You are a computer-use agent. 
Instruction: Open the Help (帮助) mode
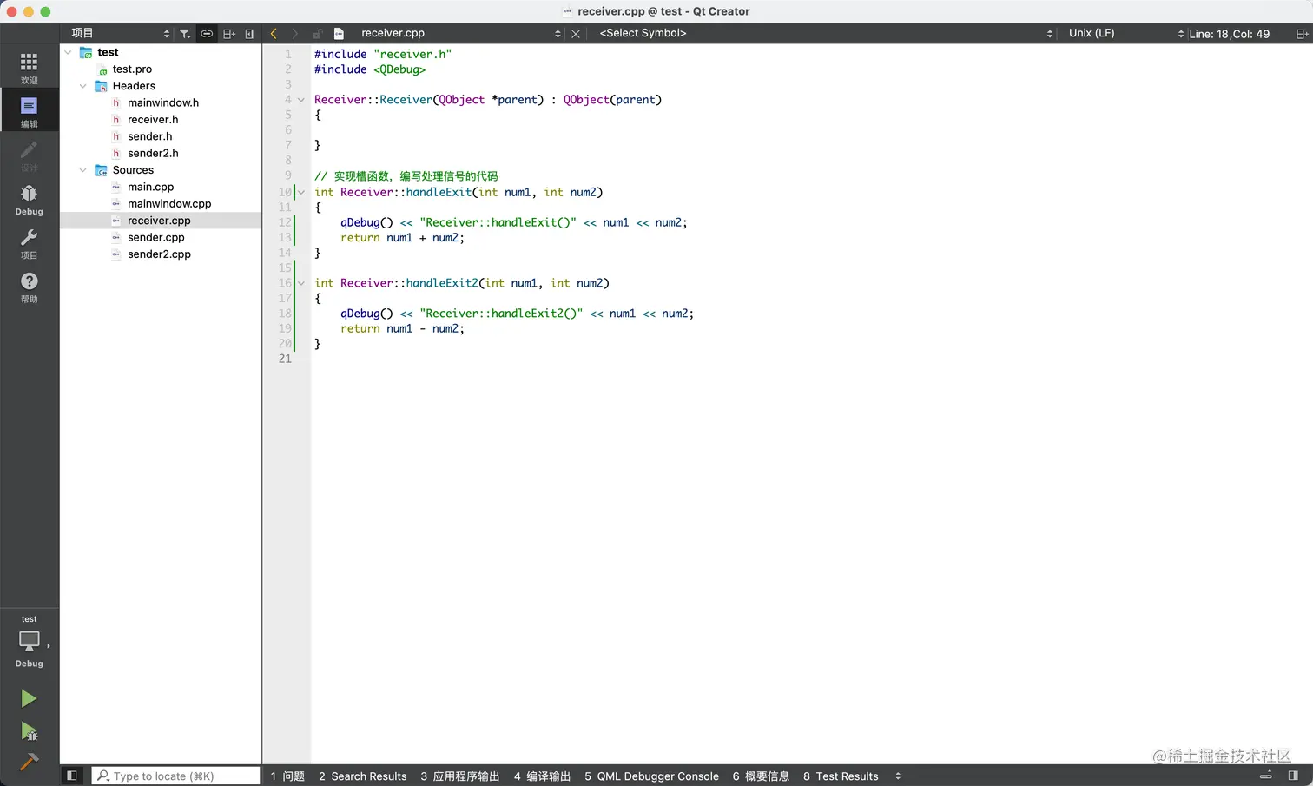click(x=29, y=287)
